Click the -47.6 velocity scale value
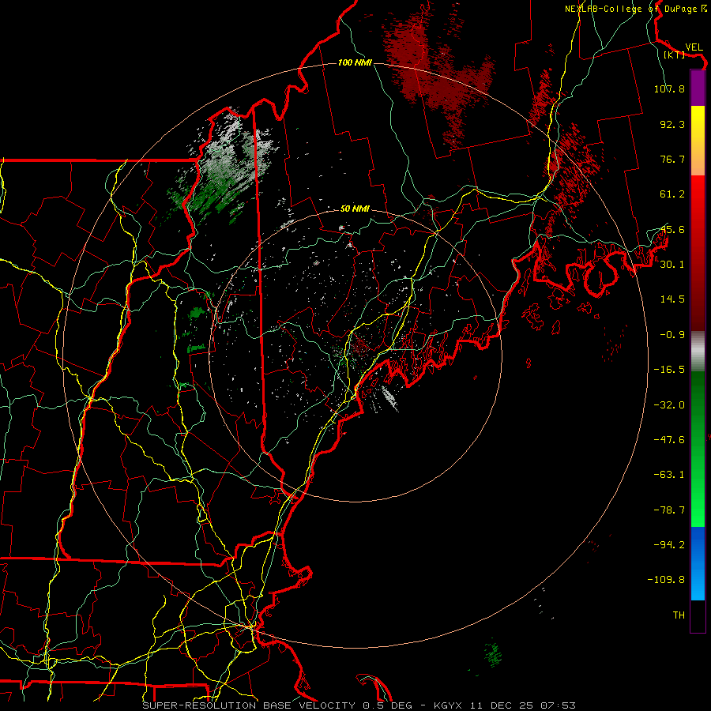This screenshot has height=711, width=711. [x=669, y=440]
